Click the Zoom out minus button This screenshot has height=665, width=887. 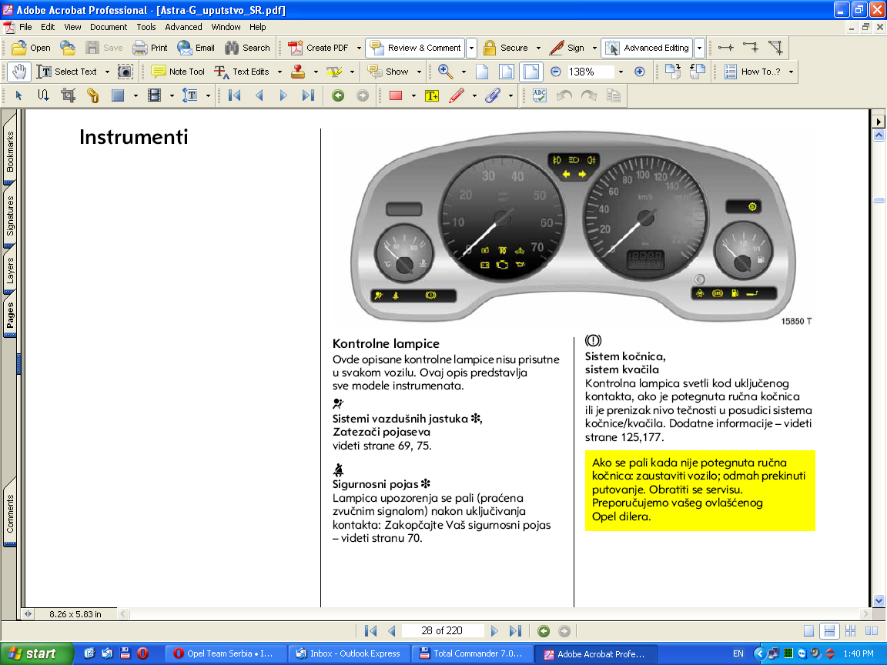(x=555, y=72)
